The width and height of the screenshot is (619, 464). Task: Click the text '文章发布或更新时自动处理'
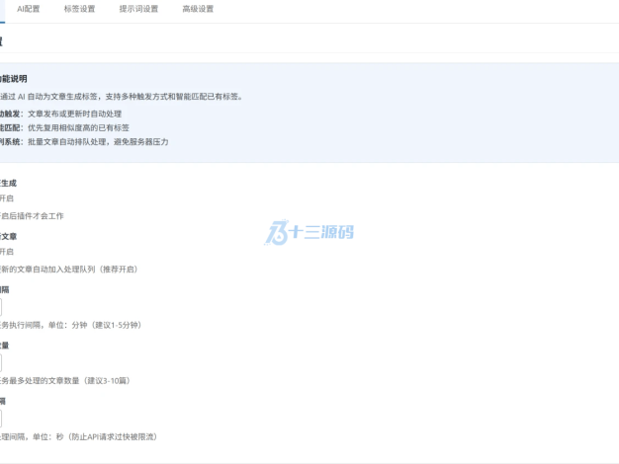pos(74,114)
